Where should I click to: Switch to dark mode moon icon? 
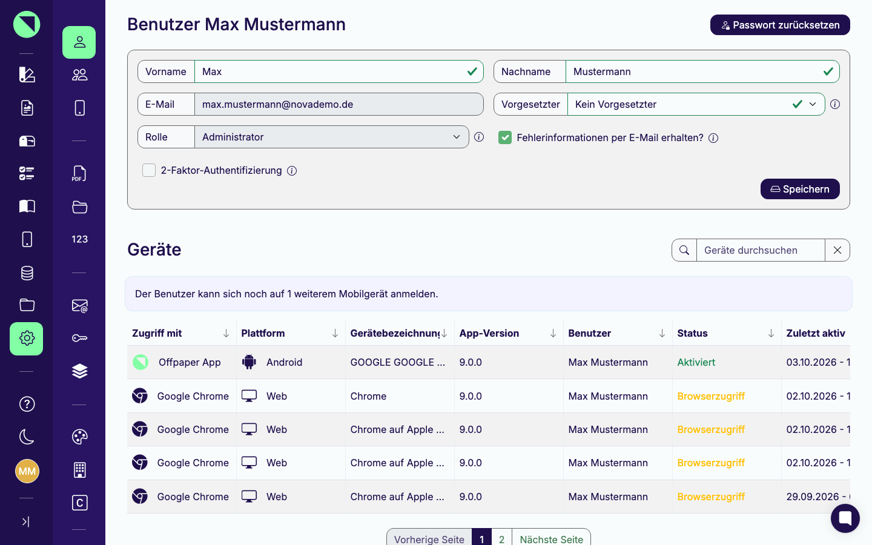click(x=27, y=437)
